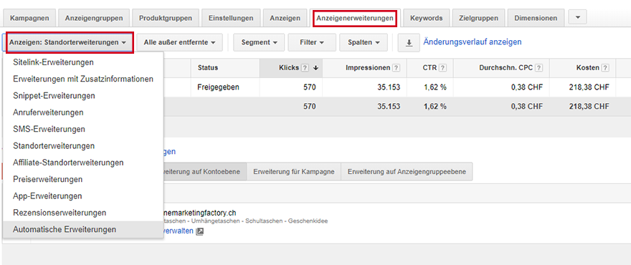Open the Alle außer entfernte dropdown
Image resolution: width=631 pixels, height=265 pixels.
tap(179, 42)
